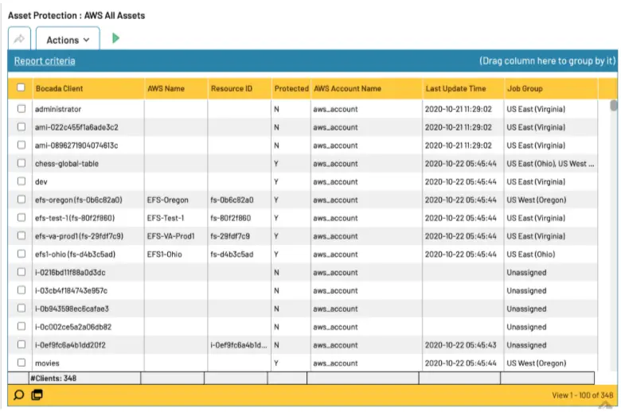Click the share arrow icon button

(x=19, y=39)
